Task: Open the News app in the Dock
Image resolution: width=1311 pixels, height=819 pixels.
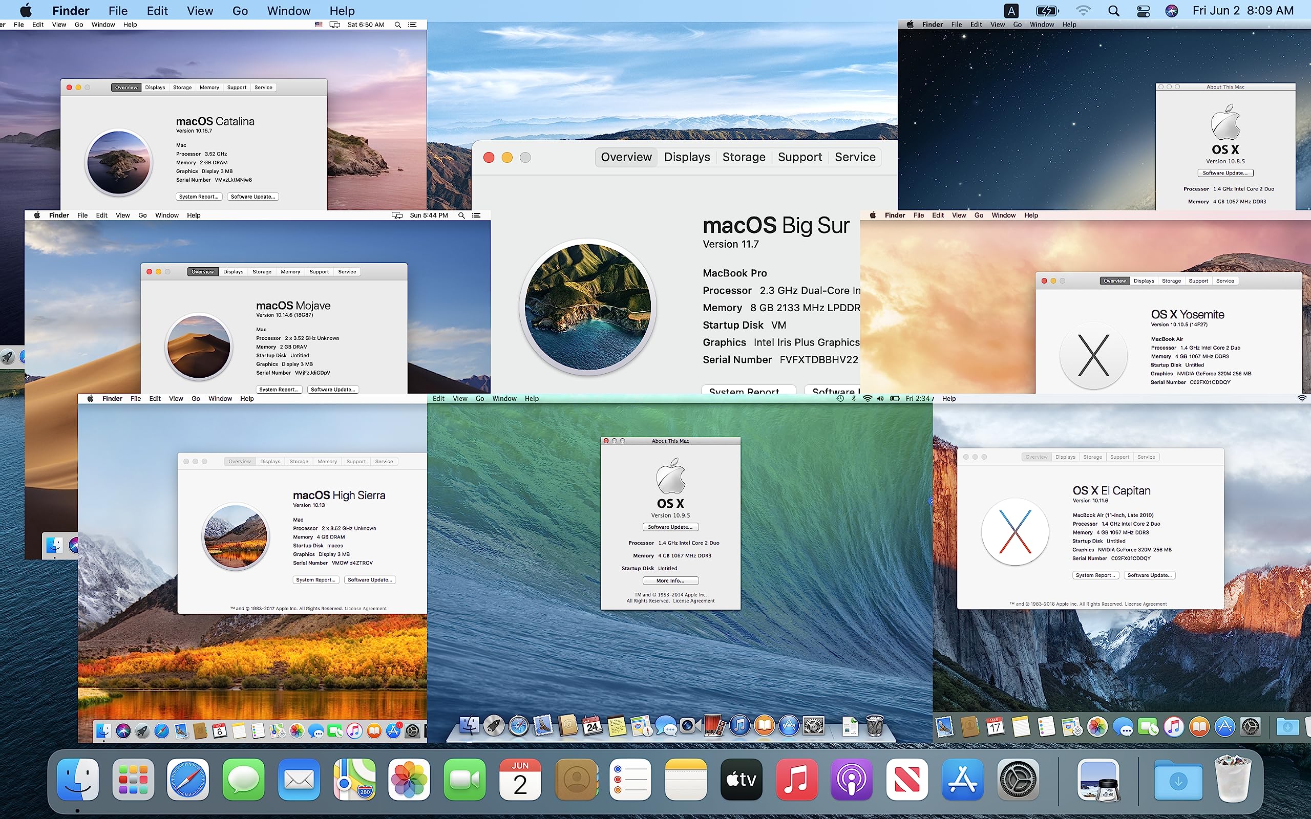Action: click(x=907, y=780)
